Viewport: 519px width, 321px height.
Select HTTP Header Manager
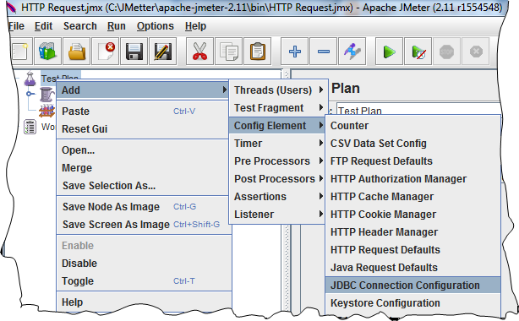(x=413, y=232)
